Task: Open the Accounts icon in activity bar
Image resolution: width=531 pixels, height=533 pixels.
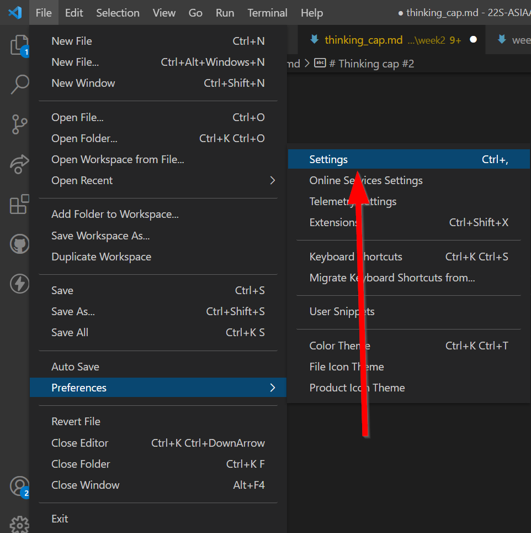Action: 19,486
